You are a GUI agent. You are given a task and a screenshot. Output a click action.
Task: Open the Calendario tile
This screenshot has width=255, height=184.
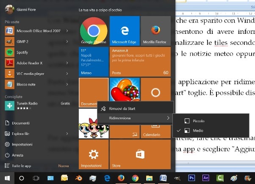coord(155,132)
